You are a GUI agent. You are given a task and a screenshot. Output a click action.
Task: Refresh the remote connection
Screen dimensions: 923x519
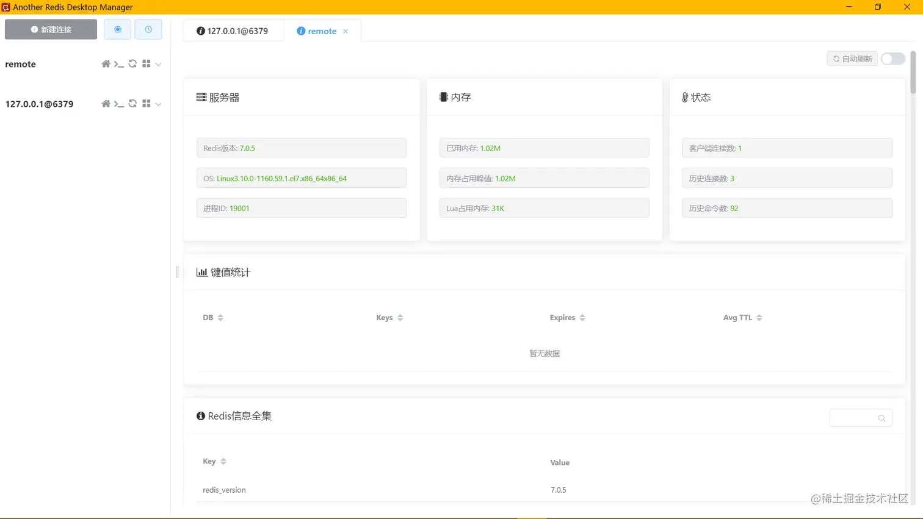click(x=132, y=64)
